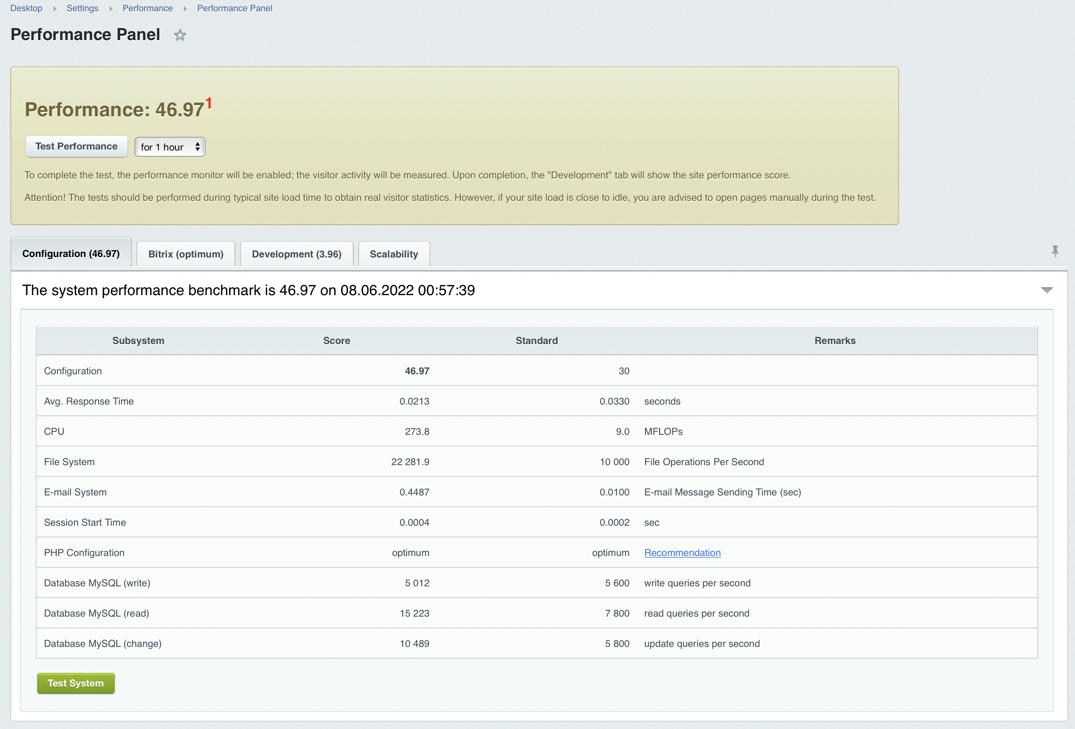This screenshot has width=1075, height=729.
Task: Click the Session Start Time score 0.0004
Action: tap(414, 522)
